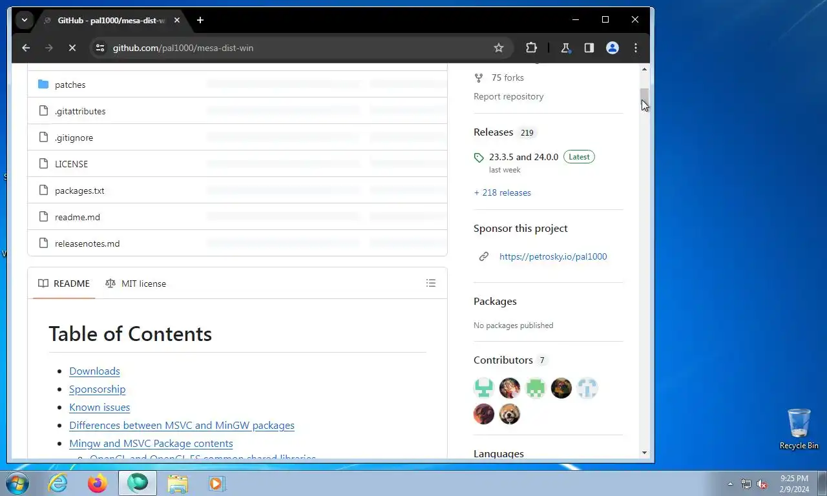Image resolution: width=827 pixels, height=496 pixels.
Task: Jump to the Downloads section
Action: pos(94,371)
